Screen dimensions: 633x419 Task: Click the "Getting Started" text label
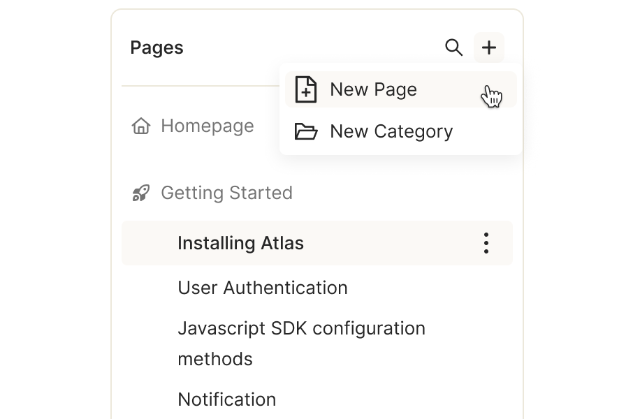pos(227,193)
